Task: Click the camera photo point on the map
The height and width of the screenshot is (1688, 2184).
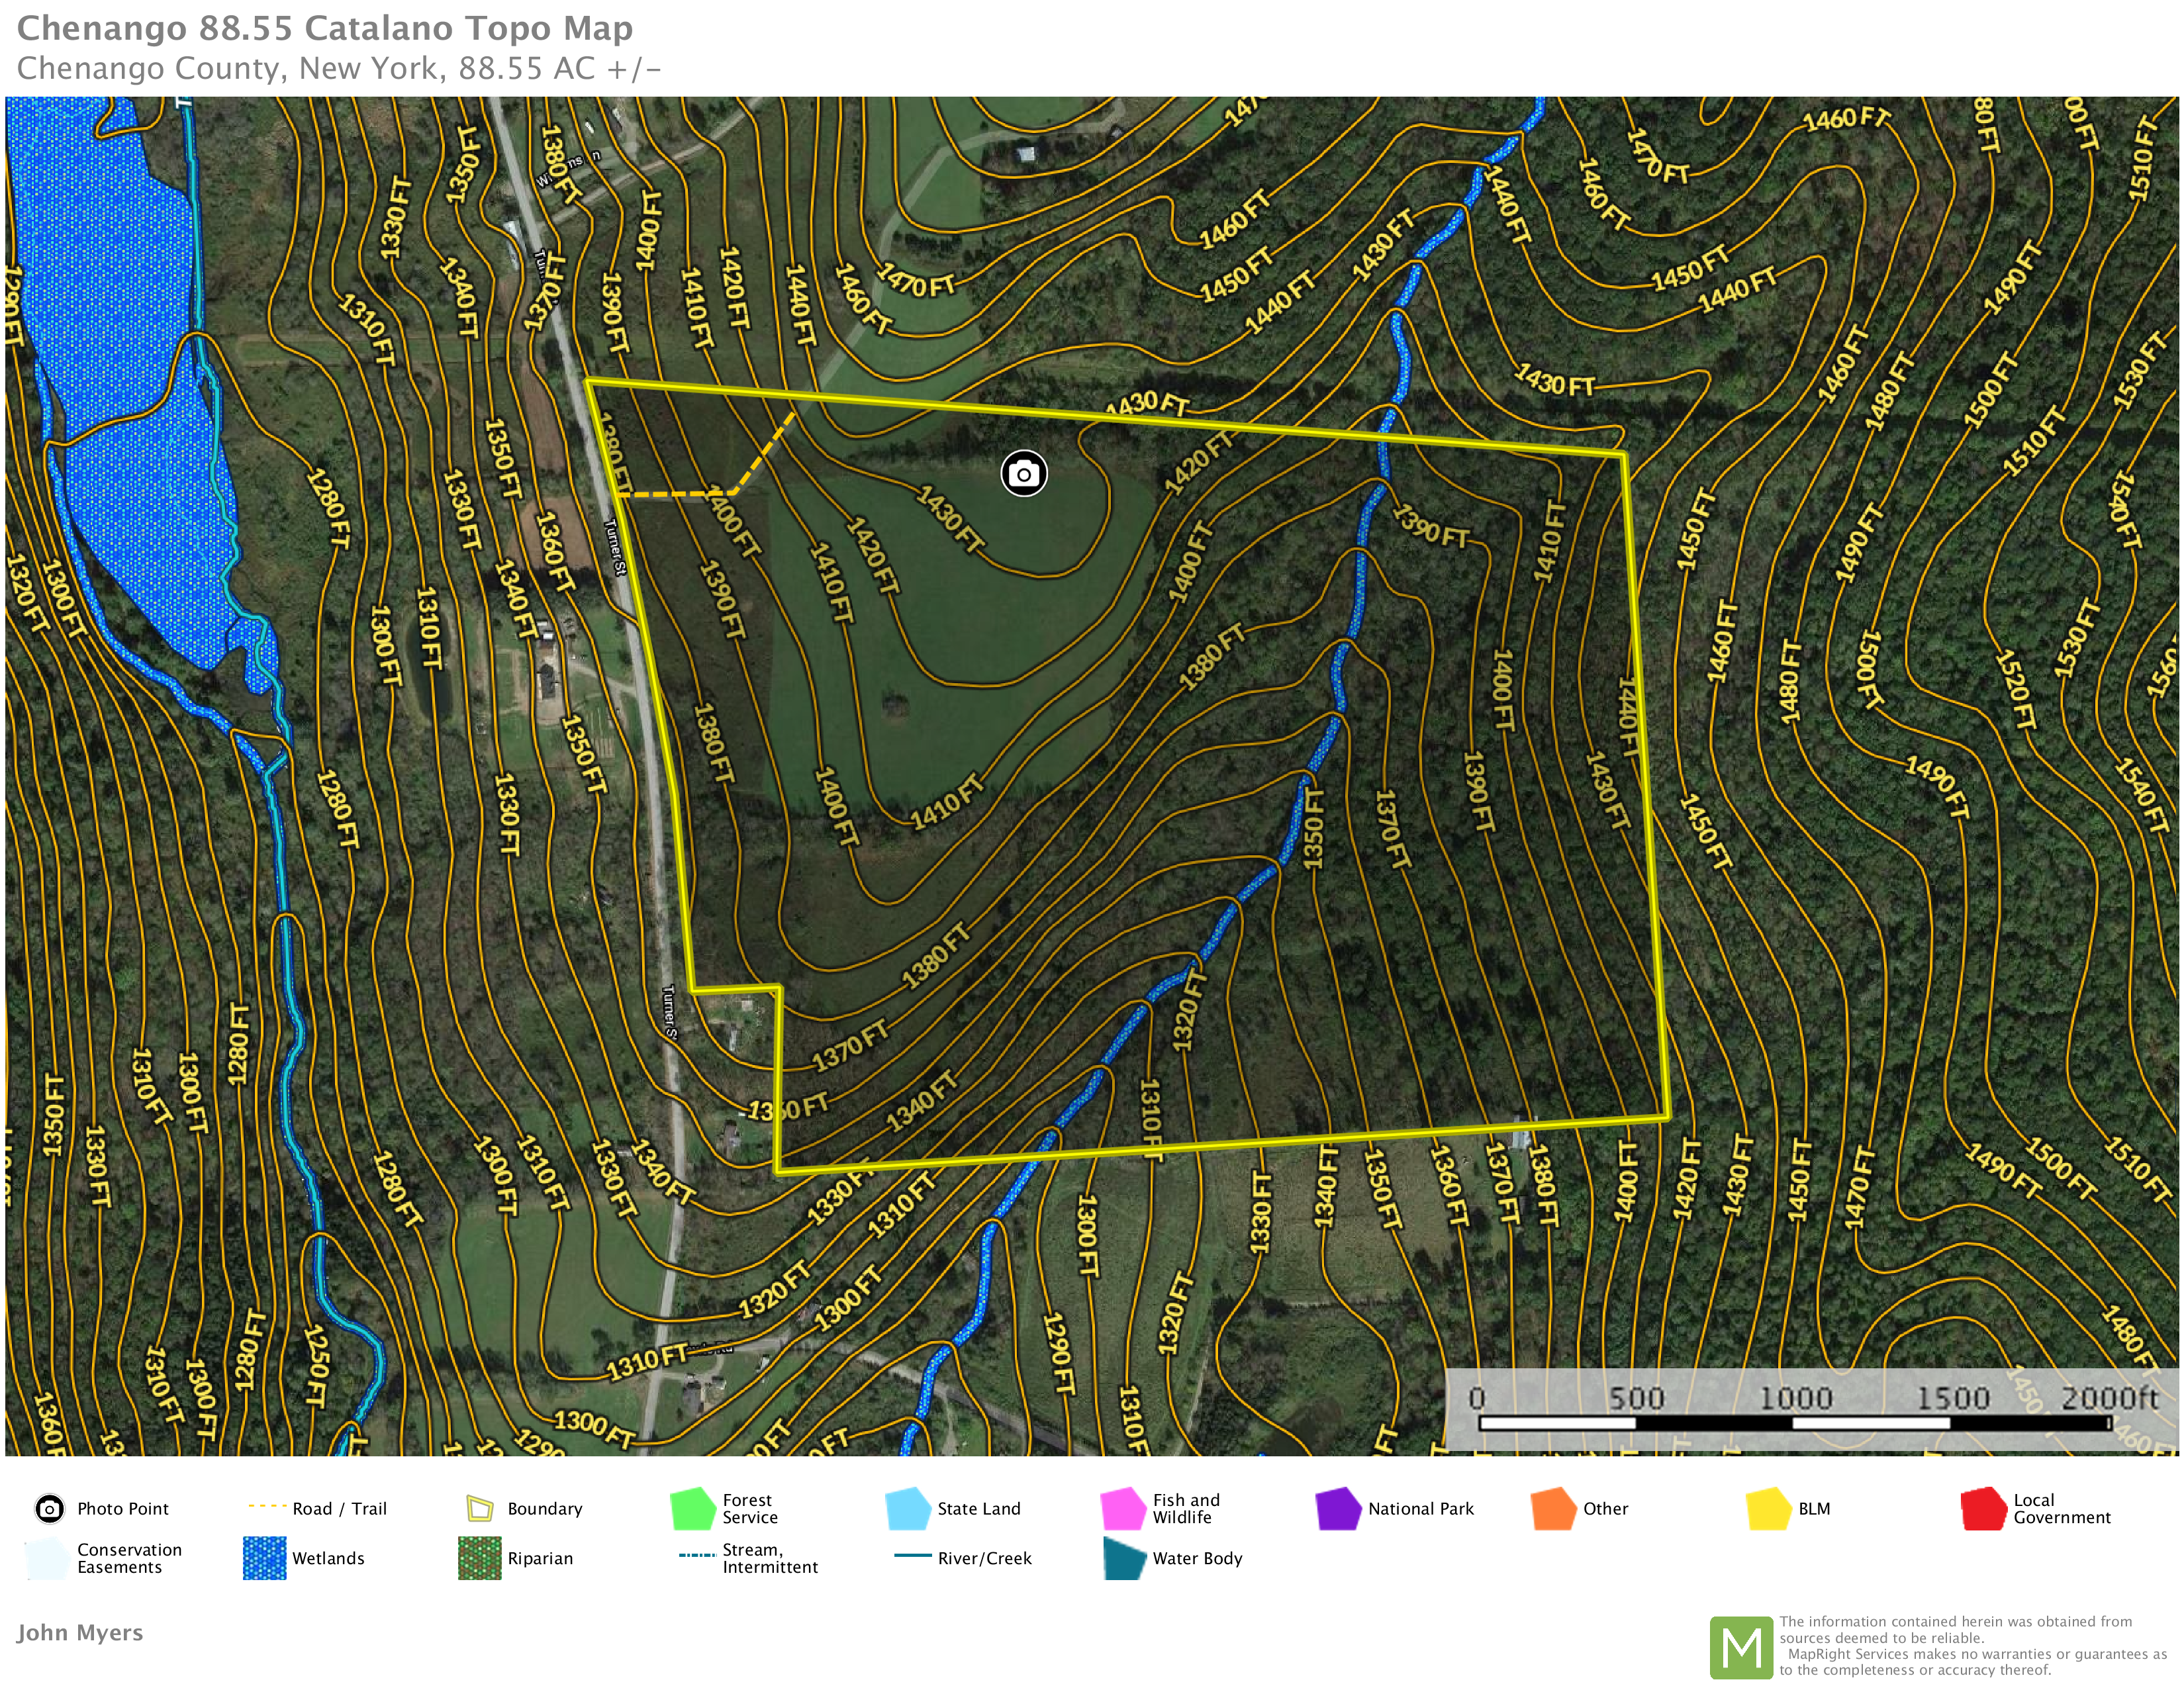Action: pyautogui.click(x=1023, y=473)
